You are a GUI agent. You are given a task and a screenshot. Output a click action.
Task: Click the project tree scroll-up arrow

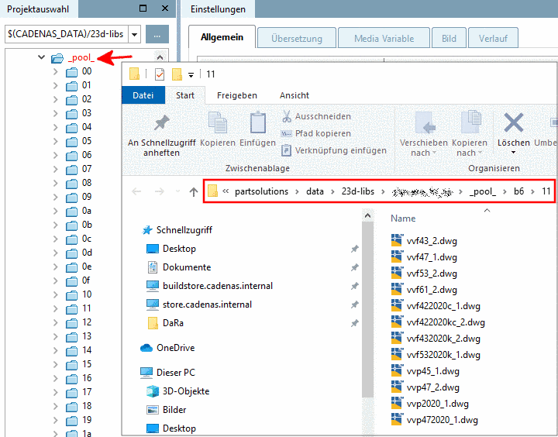(x=160, y=57)
